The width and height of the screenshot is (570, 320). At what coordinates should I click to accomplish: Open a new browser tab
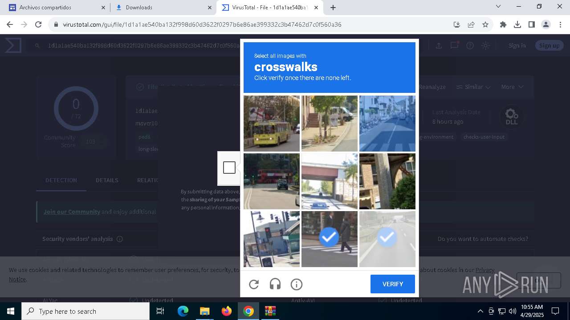pyautogui.click(x=333, y=8)
